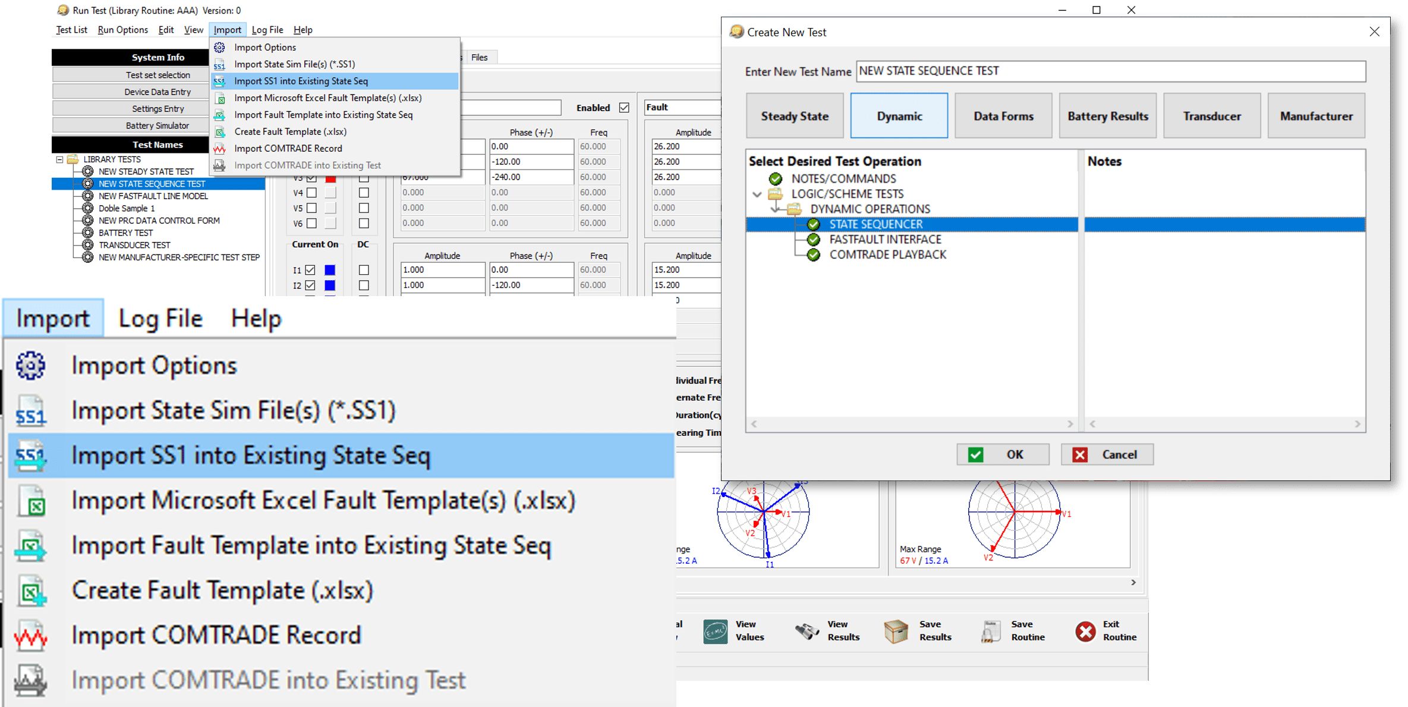Click the green check icon beside COMTRADE PLAYBACK
The height and width of the screenshot is (707, 1408).
tap(814, 254)
